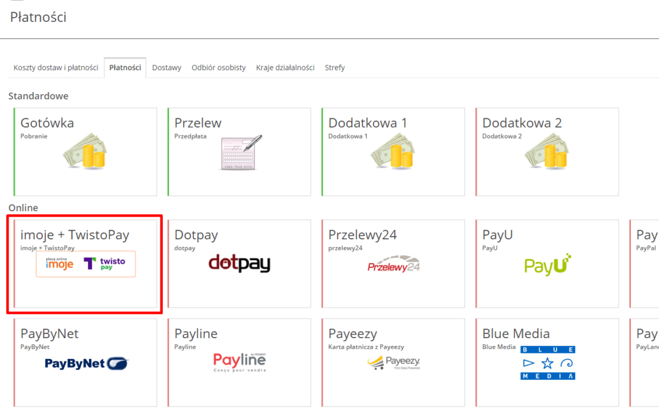The image size is (659, 412).
Task: Click the 'Standardowe' section heading
Action: (x=38, y=96)
